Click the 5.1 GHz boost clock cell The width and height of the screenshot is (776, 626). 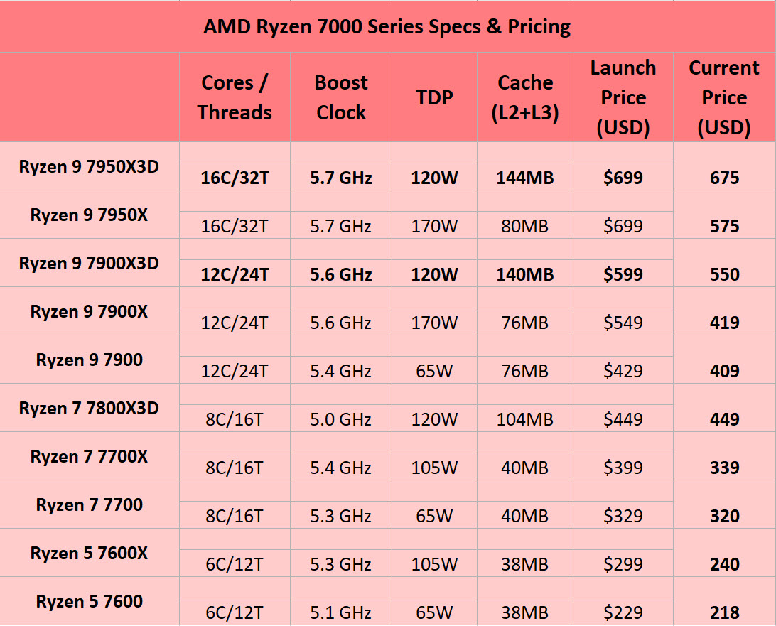[341, 612]
